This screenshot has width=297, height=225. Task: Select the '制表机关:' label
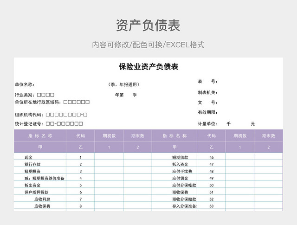pos(207,93)
